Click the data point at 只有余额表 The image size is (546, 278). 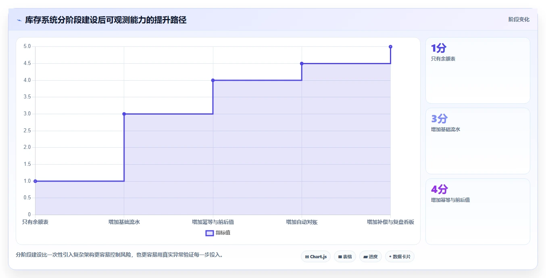tap(35, 181)
